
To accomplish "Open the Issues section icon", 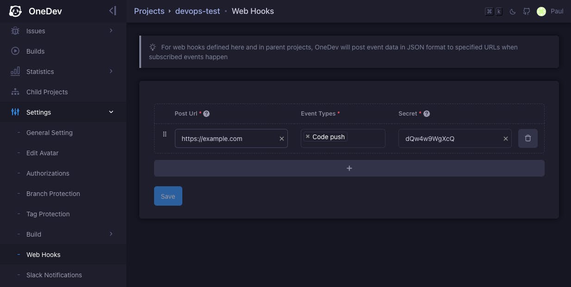I will point(15,31).
